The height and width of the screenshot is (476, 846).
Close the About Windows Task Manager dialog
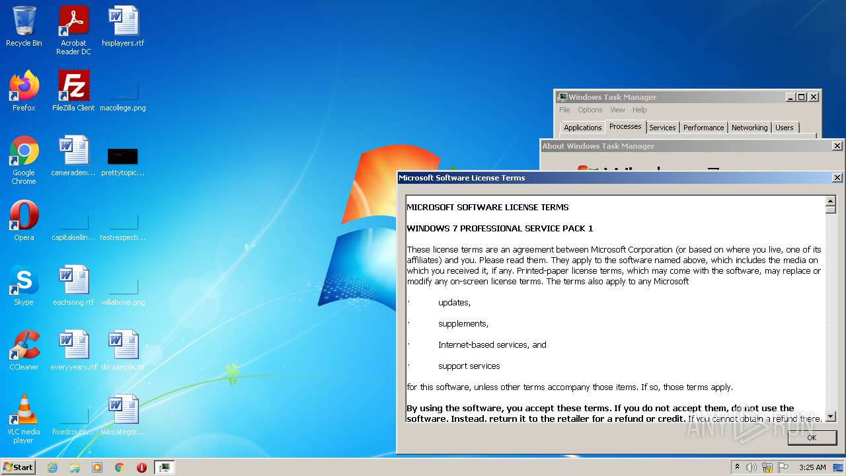[x=837, y=146]
